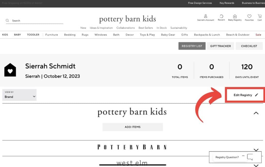Switch to the Gift Tracker view
The height and width of the screenshot is (167, 265).
tap(220, 46)
